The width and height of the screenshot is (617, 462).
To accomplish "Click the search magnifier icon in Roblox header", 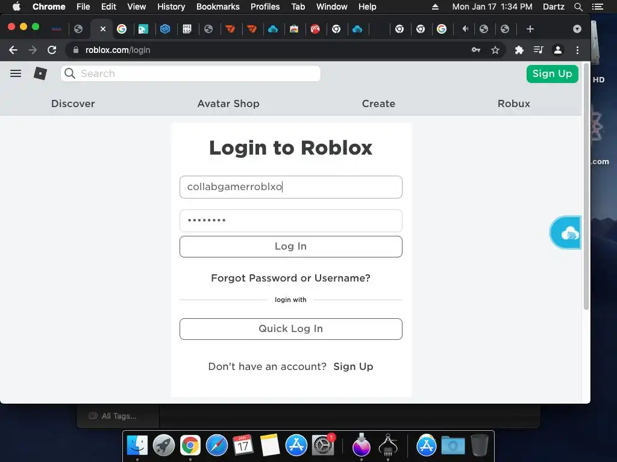I will 70,73.
